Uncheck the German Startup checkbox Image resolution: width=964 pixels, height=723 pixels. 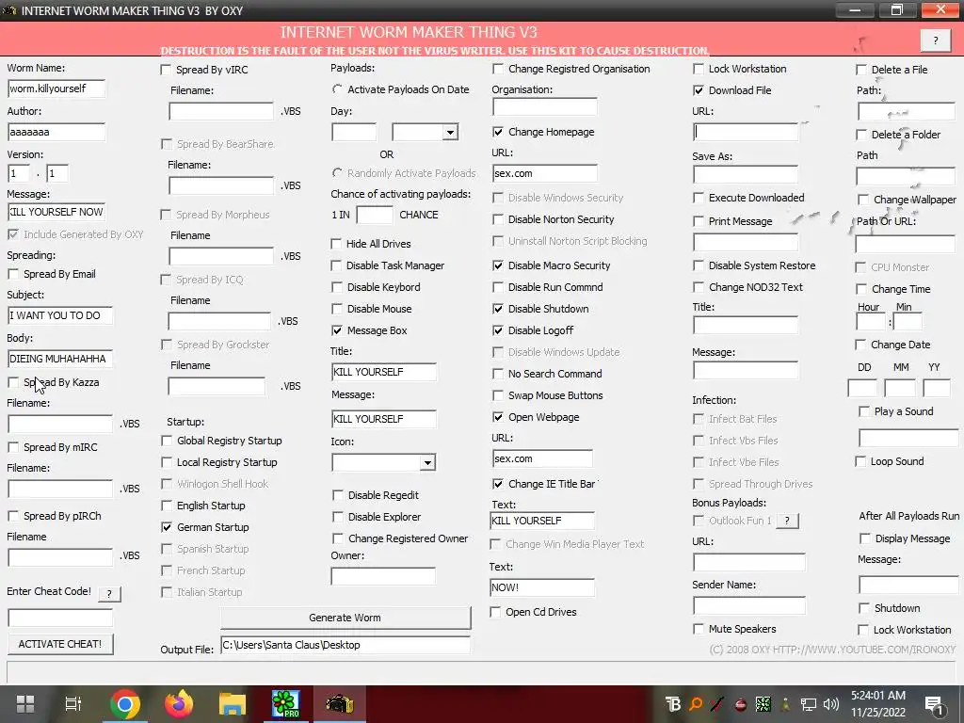166,527
